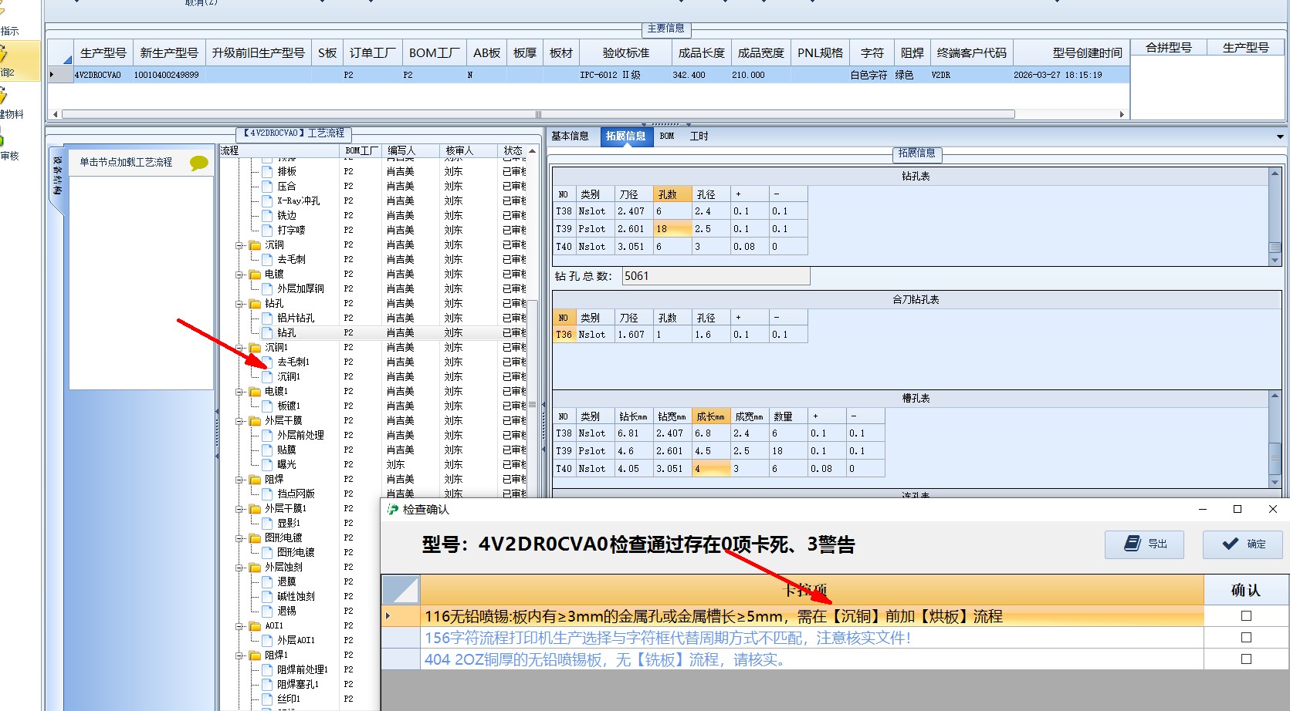The image size is (1290, 711).
Task: Collapse the 电镀1 tree group
Action: pos(240,392)
